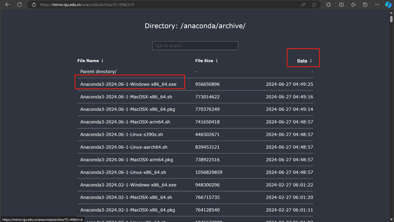
Task: Download Anaconda3-2024.06-1-Windows-x86_64.exe
Action: 128,84
